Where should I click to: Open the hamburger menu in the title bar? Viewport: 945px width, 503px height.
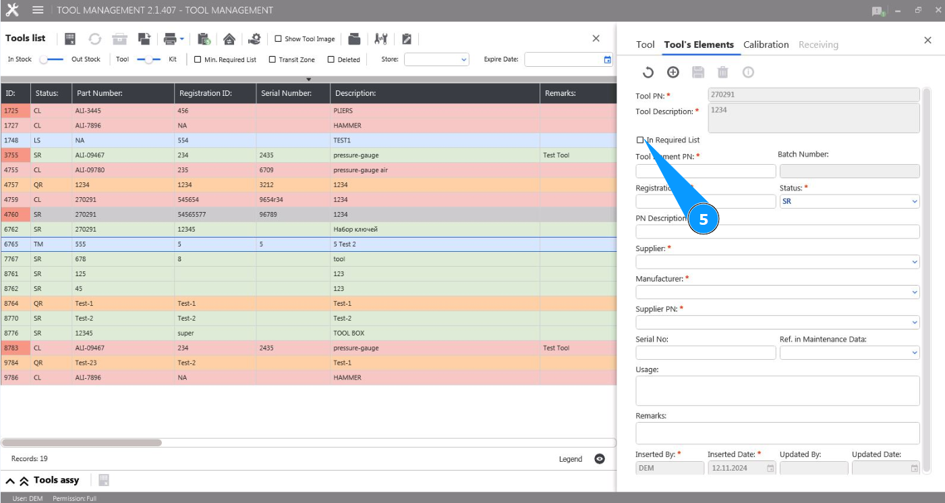tap(38, 10)
